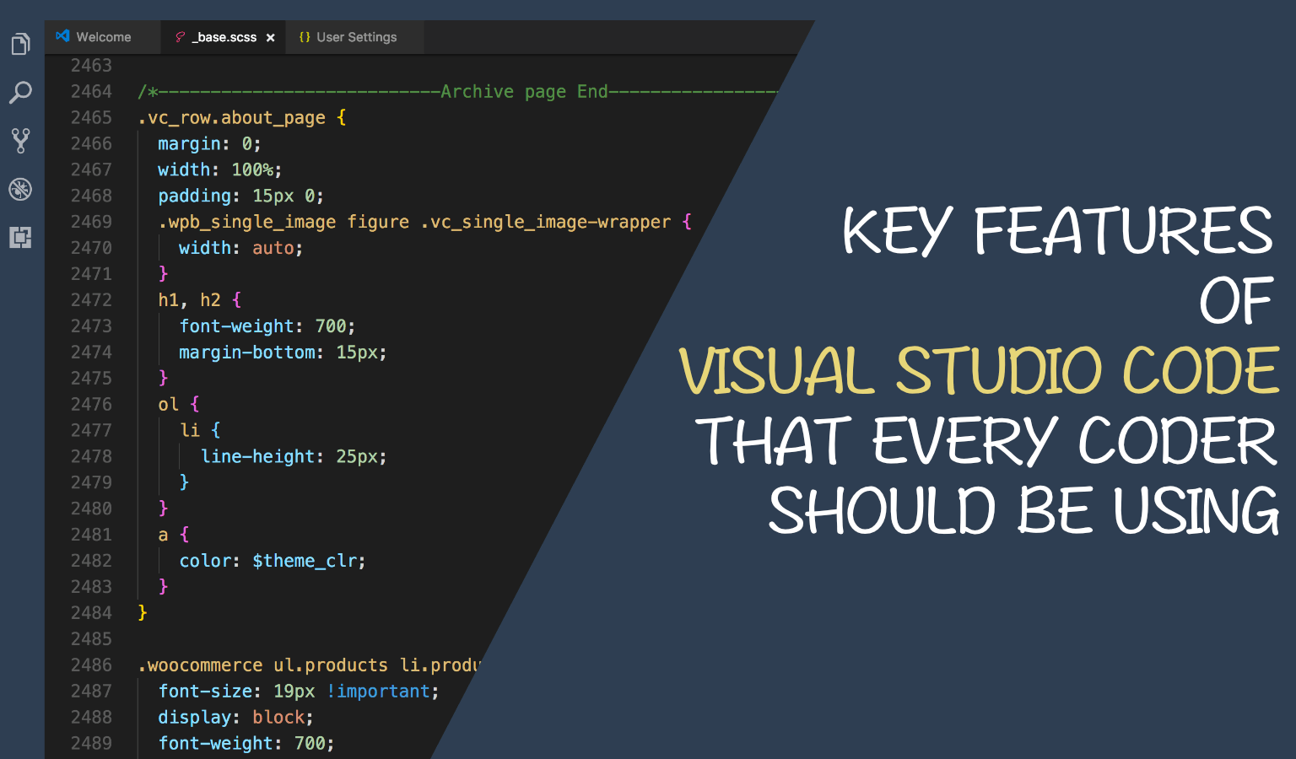Click the .vc_row.about_page selector
This screenshot has width=1296, height=759.
(232, 118)
